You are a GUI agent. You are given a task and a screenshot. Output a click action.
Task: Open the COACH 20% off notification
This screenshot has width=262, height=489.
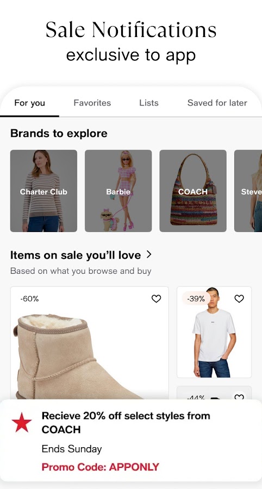pos(131,441)
